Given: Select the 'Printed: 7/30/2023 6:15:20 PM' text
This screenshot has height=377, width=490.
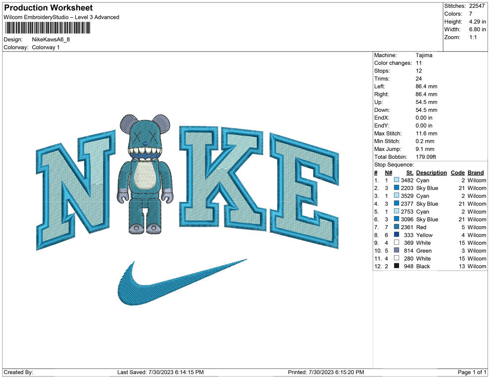Looking at the screenshot, I should pyautogui.click(x=326, y=372).
